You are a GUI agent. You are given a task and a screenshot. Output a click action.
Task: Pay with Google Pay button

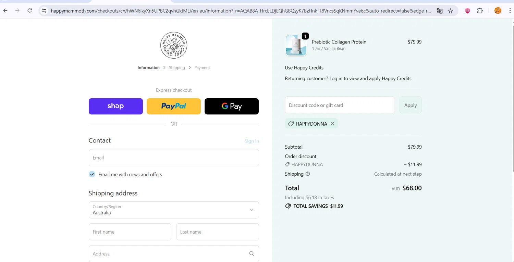(232, 106)
